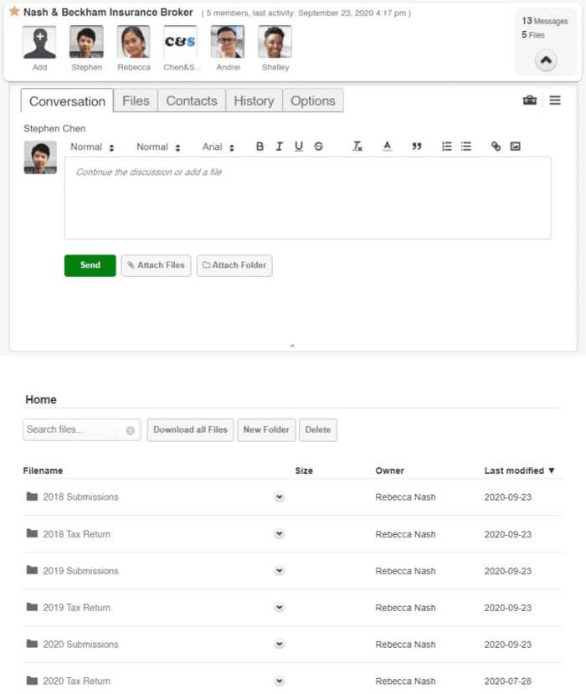Expand options for 2019 Tax Return folder
Image resolution: width=586 pixels, height=694 pixels.
280,608
